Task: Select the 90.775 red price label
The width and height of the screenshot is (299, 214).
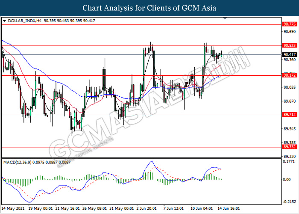Action: 289,24
